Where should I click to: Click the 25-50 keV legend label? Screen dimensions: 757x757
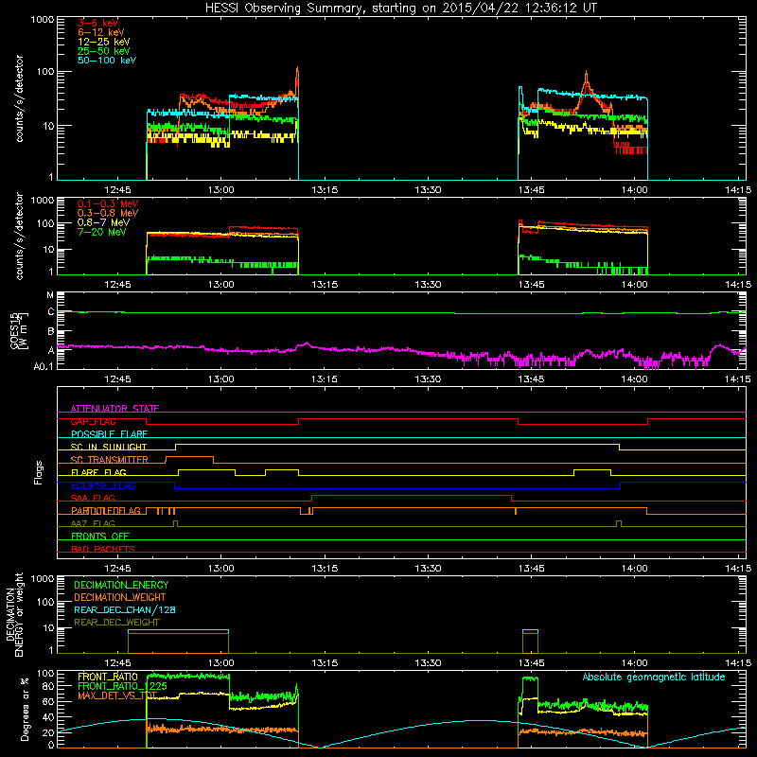point(104,51)
